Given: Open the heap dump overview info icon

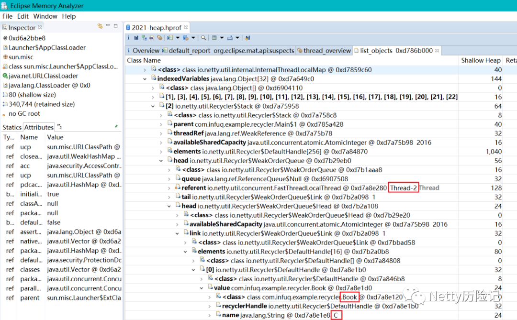Looking at the screenshot, I should pyautogui.click(x=128, y=38).
